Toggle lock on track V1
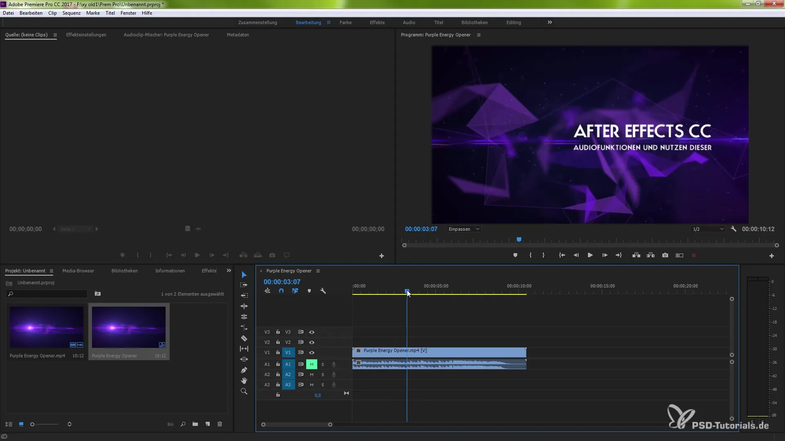The image size is (785, 441). click(278, 352)
